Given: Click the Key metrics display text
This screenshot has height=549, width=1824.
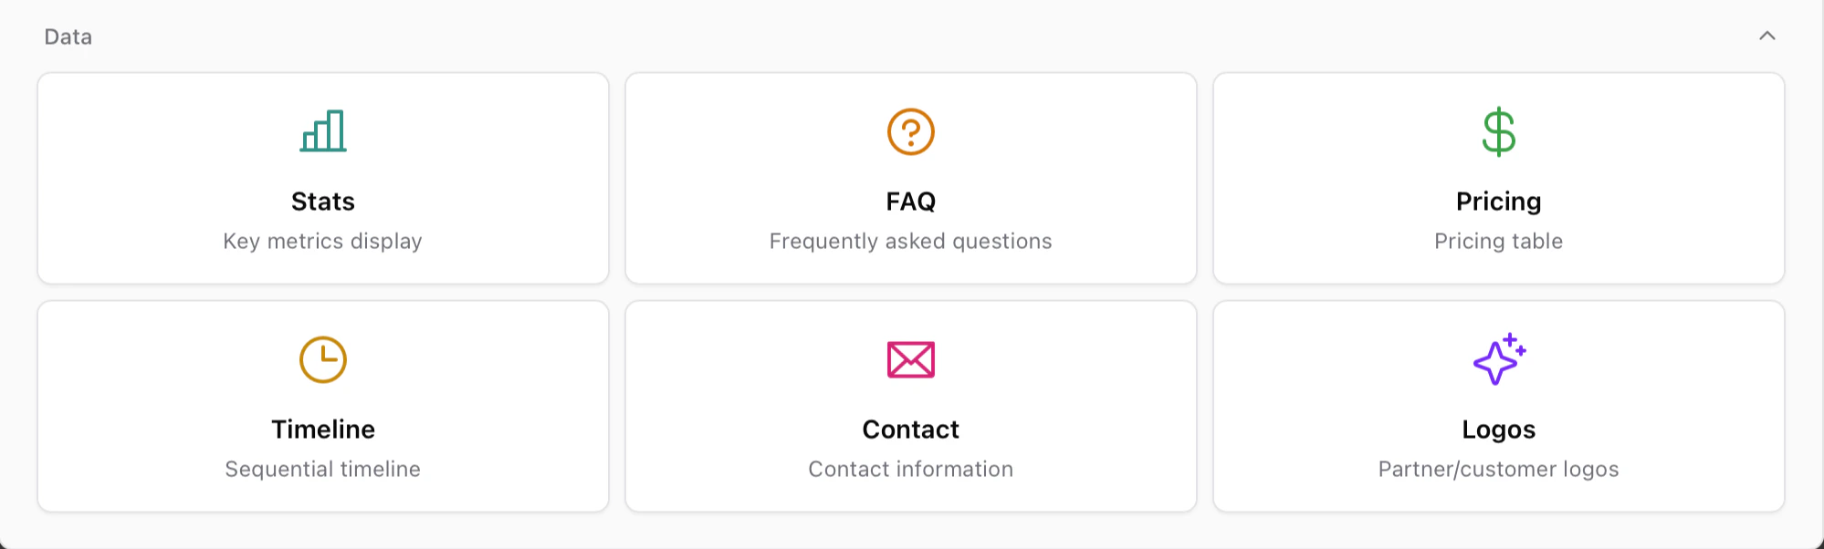Looking at the screenshot, I should (323, 241).
